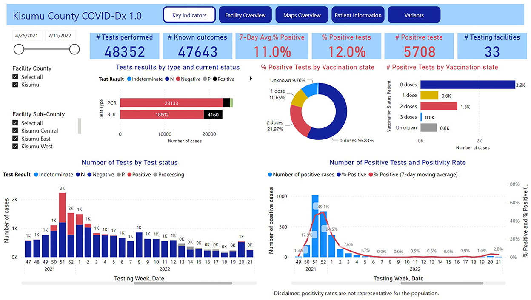
Task: Grab the right handle of the date slider
Action: [74, 50]
